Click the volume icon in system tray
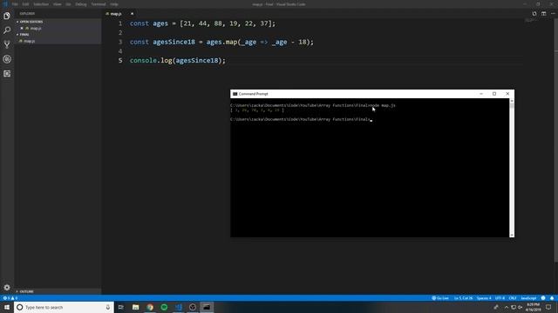Viewport: 558px width, 313px height. point(520,307)
